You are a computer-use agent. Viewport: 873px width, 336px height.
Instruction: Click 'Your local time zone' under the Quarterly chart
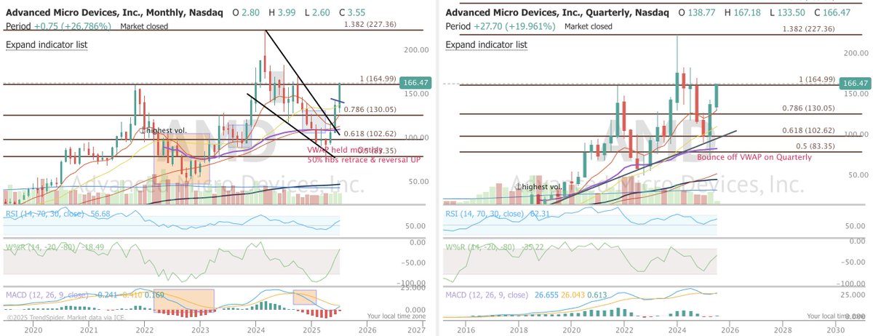click(x=837, y=316)
